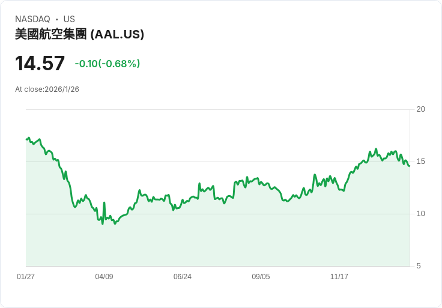Click the 20 value on y-axis
Screen dimensions: 442x308
click(x=421, y=109)
